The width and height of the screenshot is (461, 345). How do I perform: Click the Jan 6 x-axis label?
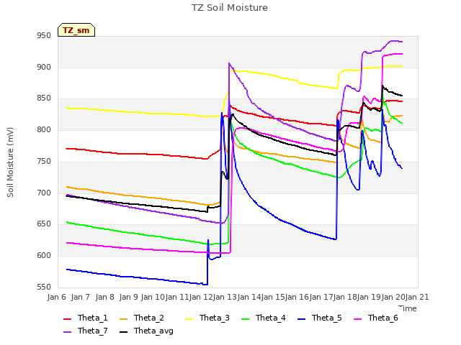[x=57, y=297]
